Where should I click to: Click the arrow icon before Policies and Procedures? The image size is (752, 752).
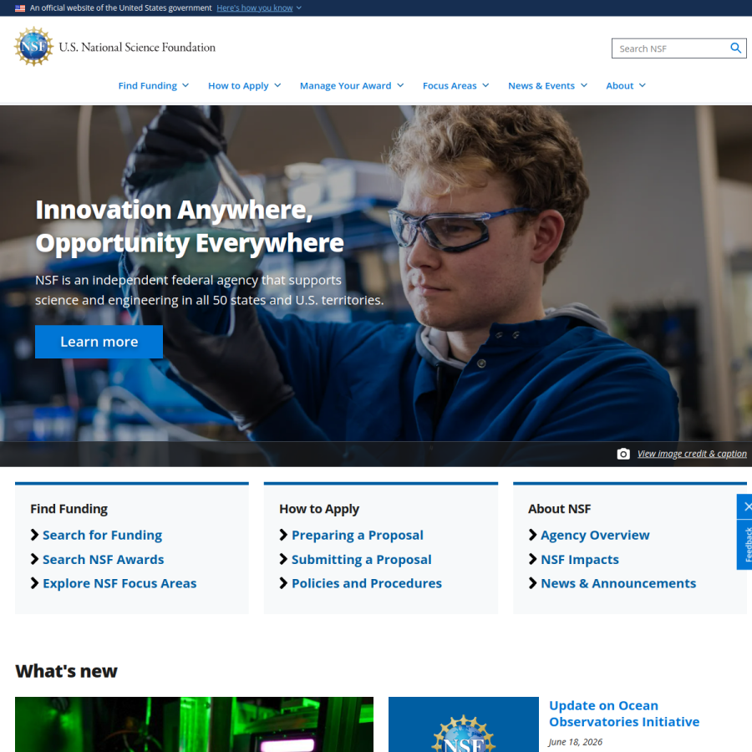pyautogui.click(x=283, y=583)
